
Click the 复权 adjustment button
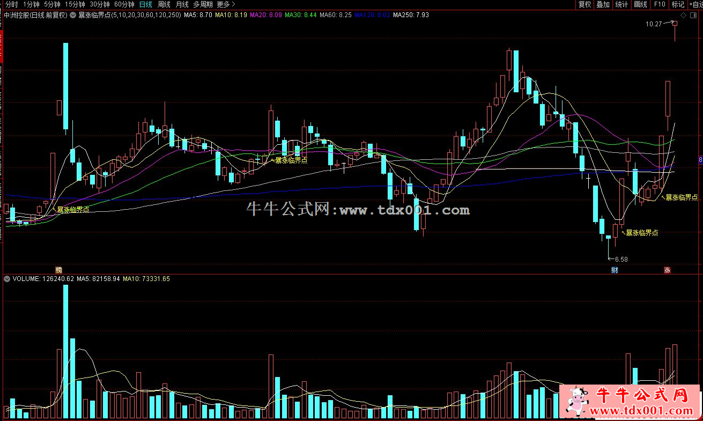584,4
